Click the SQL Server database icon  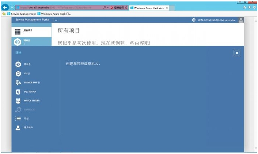coord(18,91)
